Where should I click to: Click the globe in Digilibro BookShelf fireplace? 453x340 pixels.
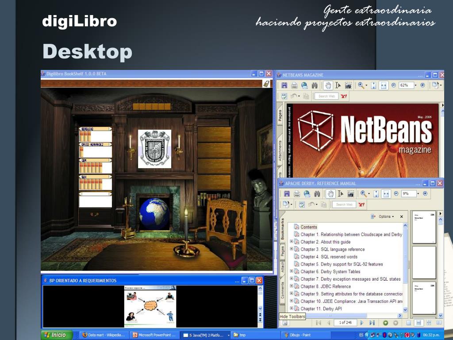(154, 214)
